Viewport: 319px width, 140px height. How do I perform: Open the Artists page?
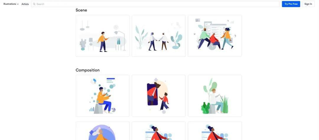[x=25, y=4]
